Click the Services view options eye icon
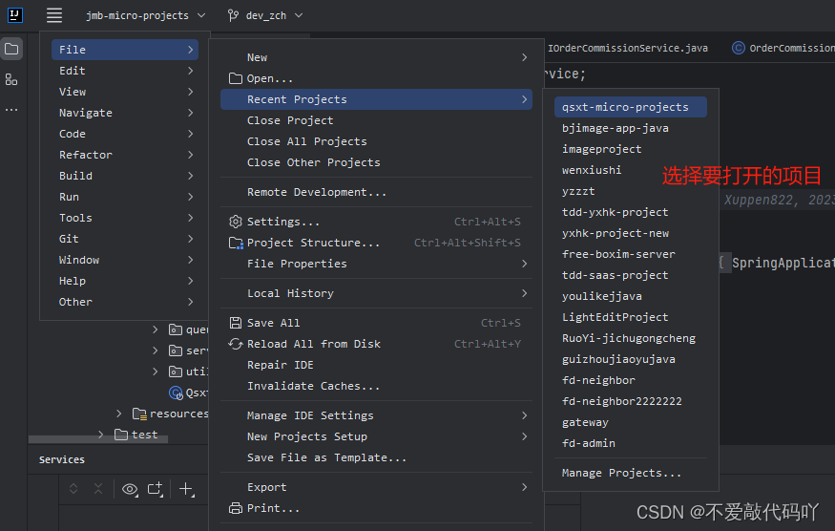 (130, 489)
